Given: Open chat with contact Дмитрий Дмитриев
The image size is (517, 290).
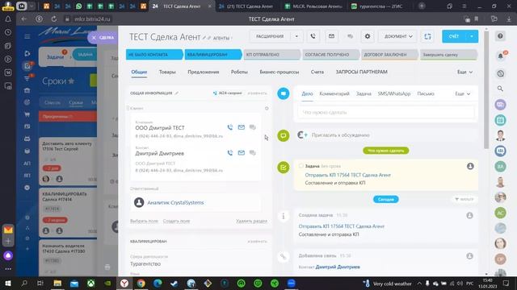Looking at the screenshot, I should [x=253, y=153].
